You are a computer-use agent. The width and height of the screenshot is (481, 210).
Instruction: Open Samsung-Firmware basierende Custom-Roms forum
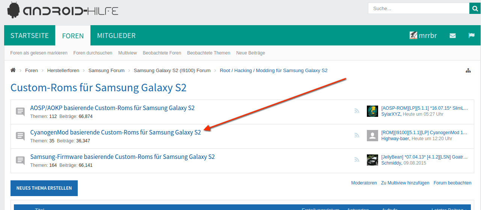pyautogui.click(x=122, y=157)
